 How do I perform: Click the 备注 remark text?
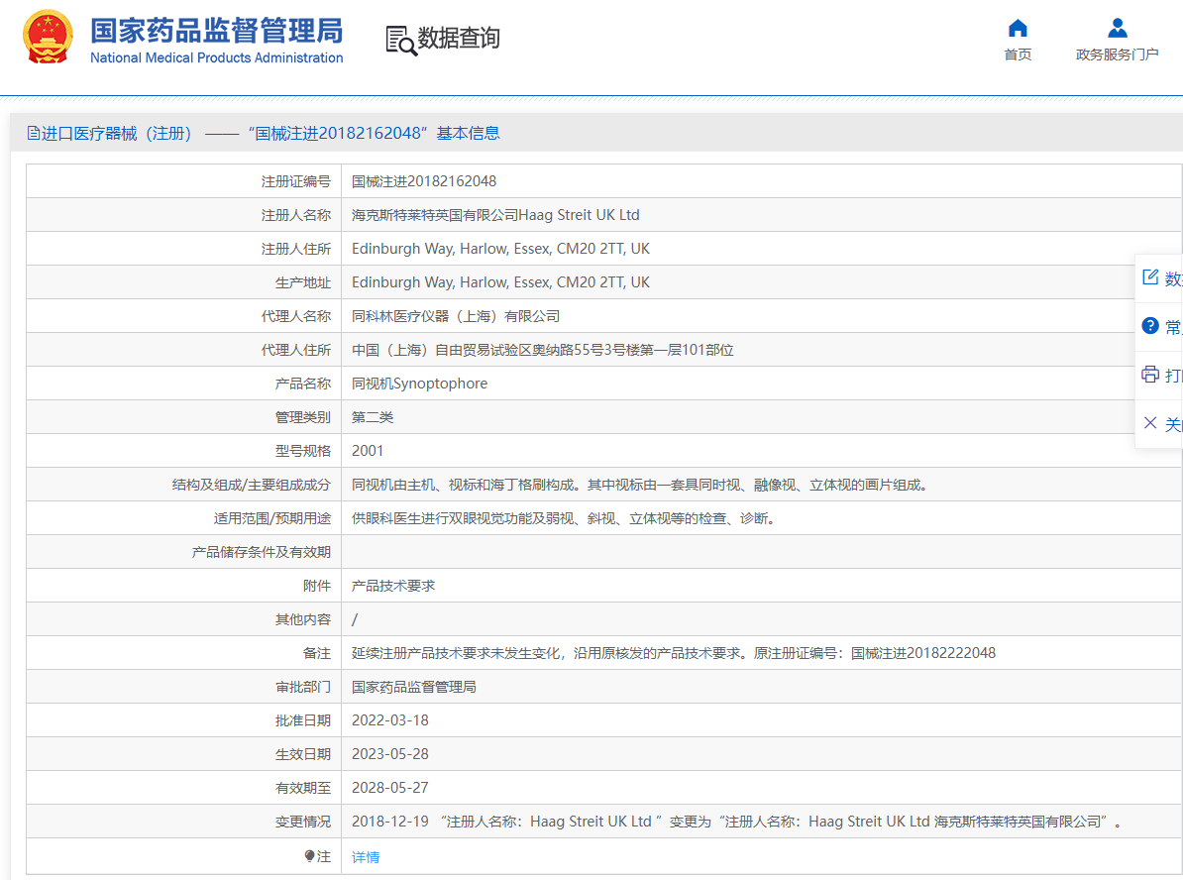tap(674, 653)
